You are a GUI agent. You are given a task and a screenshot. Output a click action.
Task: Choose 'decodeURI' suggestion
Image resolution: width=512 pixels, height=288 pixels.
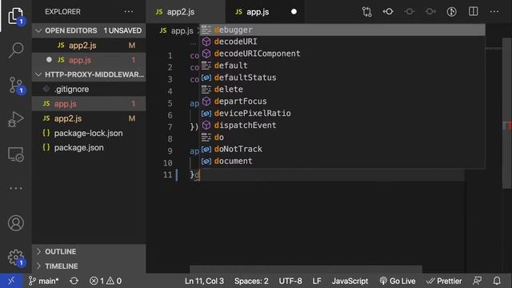click(342, 42)
